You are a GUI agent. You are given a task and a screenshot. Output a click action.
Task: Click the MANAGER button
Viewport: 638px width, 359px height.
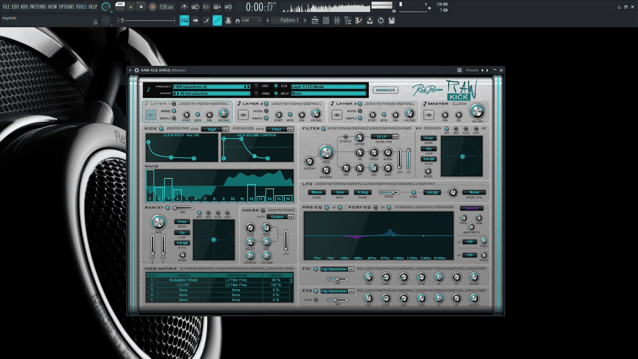[x=385, y=90]
